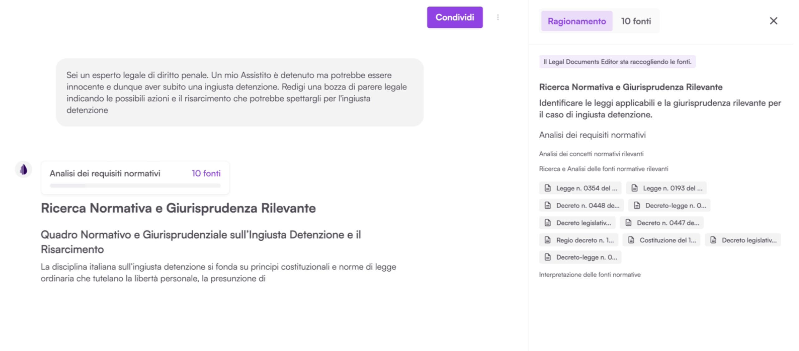799x351 pixels.
Task: Click side panel heading 'Ricerca Normativa e Giurisprudenza Rilevante'
Action: (630, 87)
